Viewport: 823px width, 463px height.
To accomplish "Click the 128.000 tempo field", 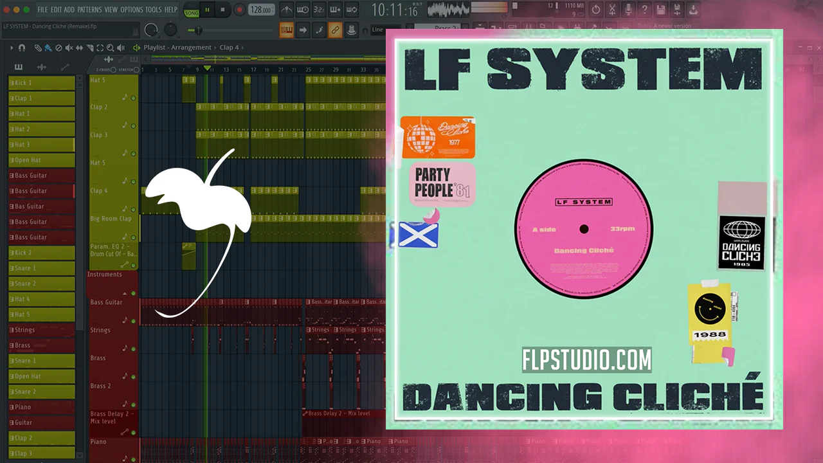I will tap(262, 10).
